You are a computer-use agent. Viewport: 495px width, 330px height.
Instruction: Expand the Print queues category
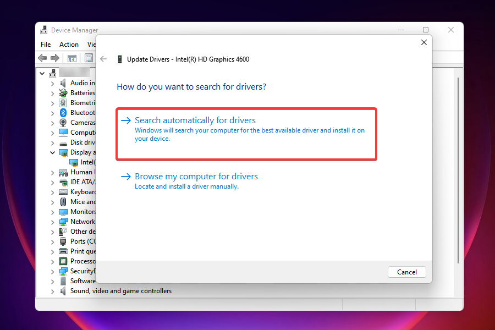pos(52,252)
